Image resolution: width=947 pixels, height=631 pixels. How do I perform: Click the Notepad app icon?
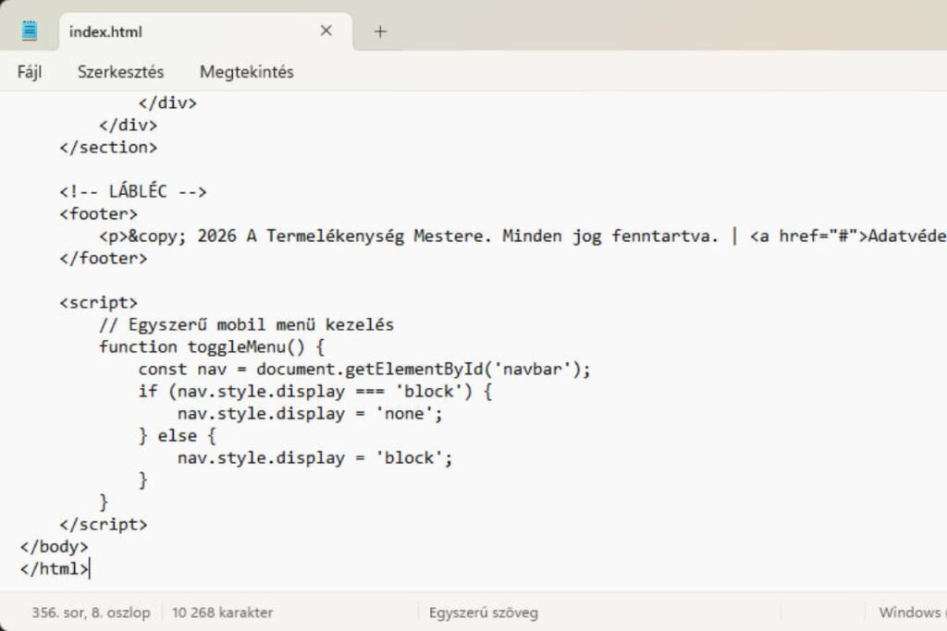pos(30,30)
